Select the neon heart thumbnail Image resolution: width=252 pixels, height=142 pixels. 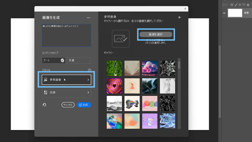(114, 86)
